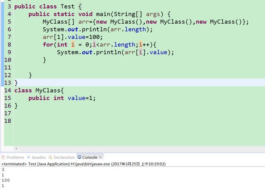This screenshot has width=265, height=190.
Task: Click the Problems tab icon
Action: (3, 157)
